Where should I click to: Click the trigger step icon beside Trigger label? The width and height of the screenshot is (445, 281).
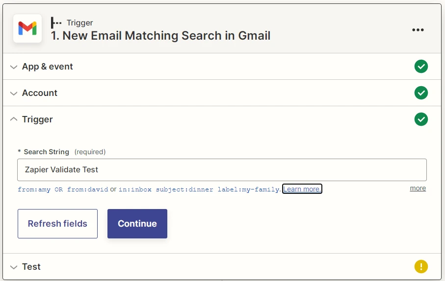(56, 23)
